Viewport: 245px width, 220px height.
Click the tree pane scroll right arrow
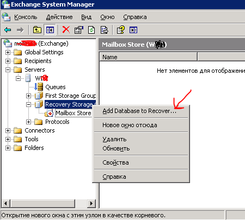91,203
